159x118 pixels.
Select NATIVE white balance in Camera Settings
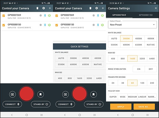tap(151, 45)
